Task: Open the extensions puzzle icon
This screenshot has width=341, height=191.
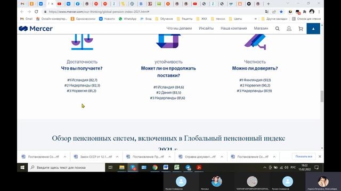Action: pyautogui.click(x=304, y=12)
